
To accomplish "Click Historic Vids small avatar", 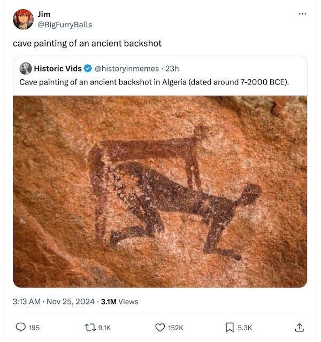I will pos(26,68).
